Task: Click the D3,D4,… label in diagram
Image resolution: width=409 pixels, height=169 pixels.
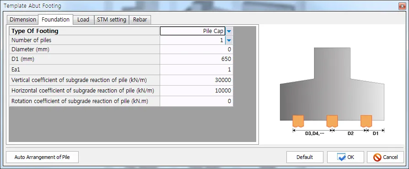Action: 314,133
